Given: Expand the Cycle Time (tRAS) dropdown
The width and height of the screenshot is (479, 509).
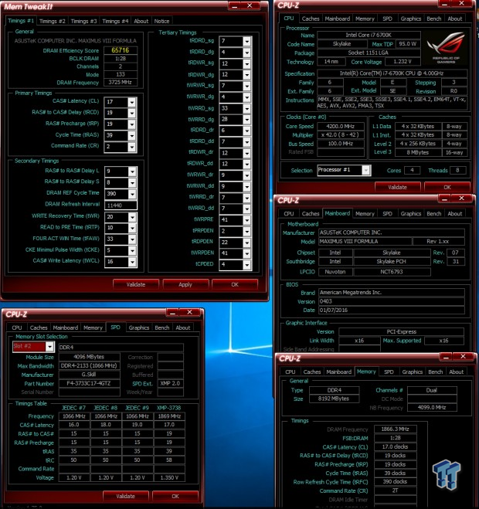Looking at the screenshot, I should pos(132,135).
